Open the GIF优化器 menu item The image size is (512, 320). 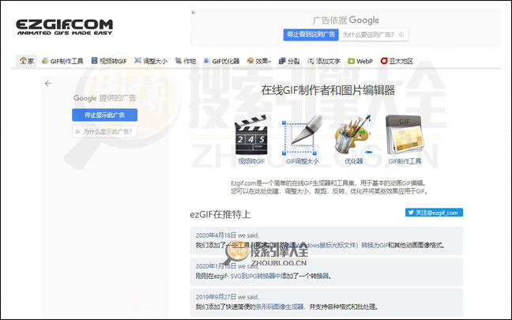221,61
